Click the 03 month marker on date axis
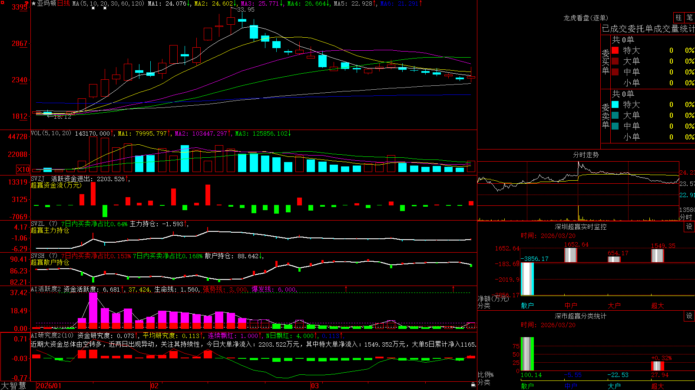This screenshot has height=390, width=695. click(x=315, y=386)
